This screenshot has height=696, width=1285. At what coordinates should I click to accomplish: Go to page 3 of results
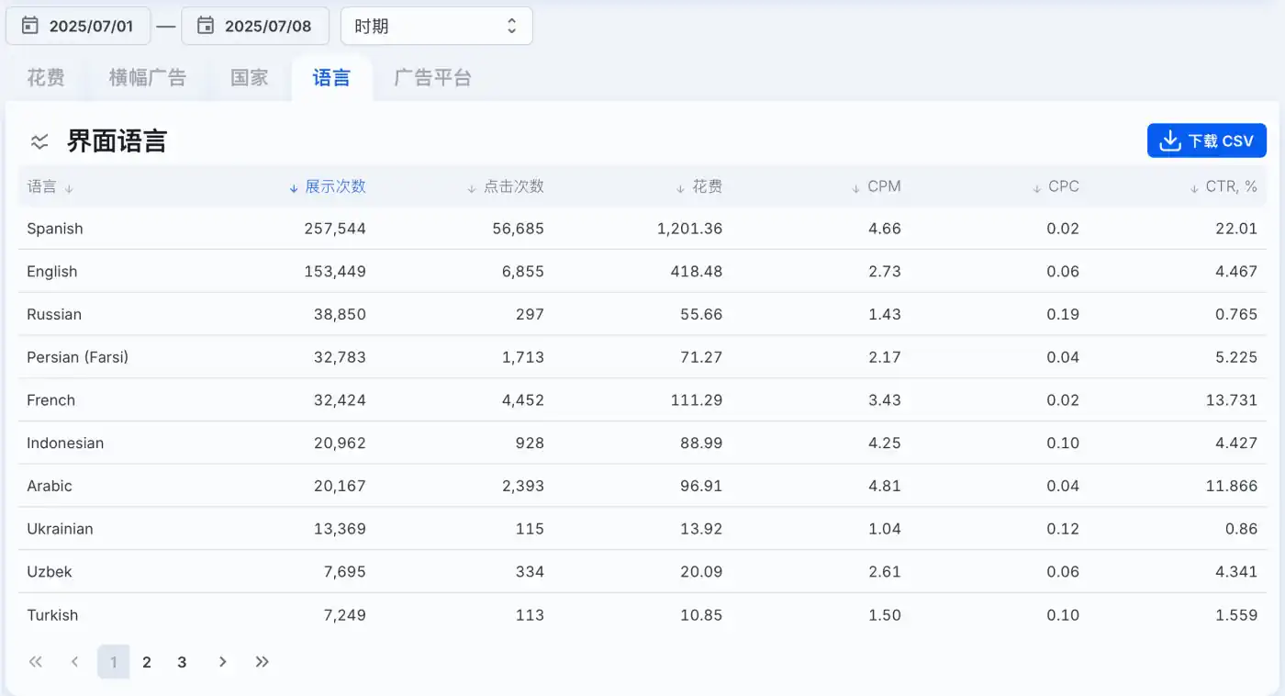pyautogui.click(x=182, y=662)
